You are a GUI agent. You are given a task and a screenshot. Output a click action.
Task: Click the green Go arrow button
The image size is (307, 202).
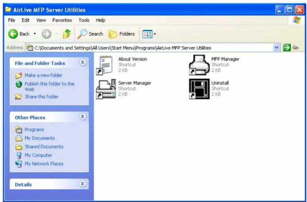(x=287, y=48)
